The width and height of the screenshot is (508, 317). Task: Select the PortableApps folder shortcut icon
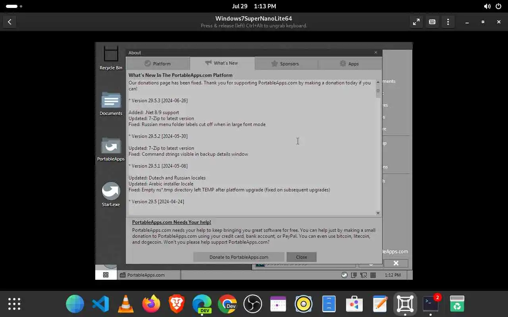(111, 149)
